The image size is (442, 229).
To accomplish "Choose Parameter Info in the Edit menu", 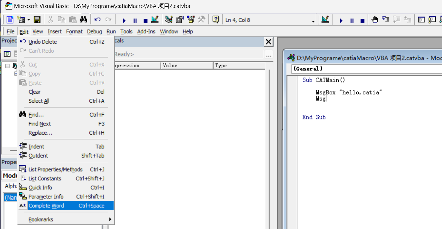I will pos(66,197).
